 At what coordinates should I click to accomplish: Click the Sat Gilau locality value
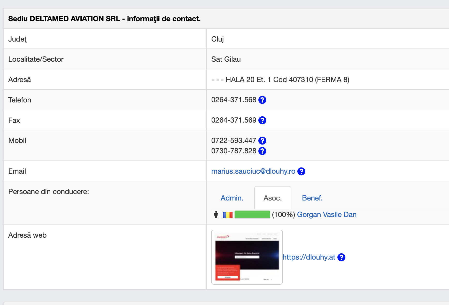pos(226,59)
